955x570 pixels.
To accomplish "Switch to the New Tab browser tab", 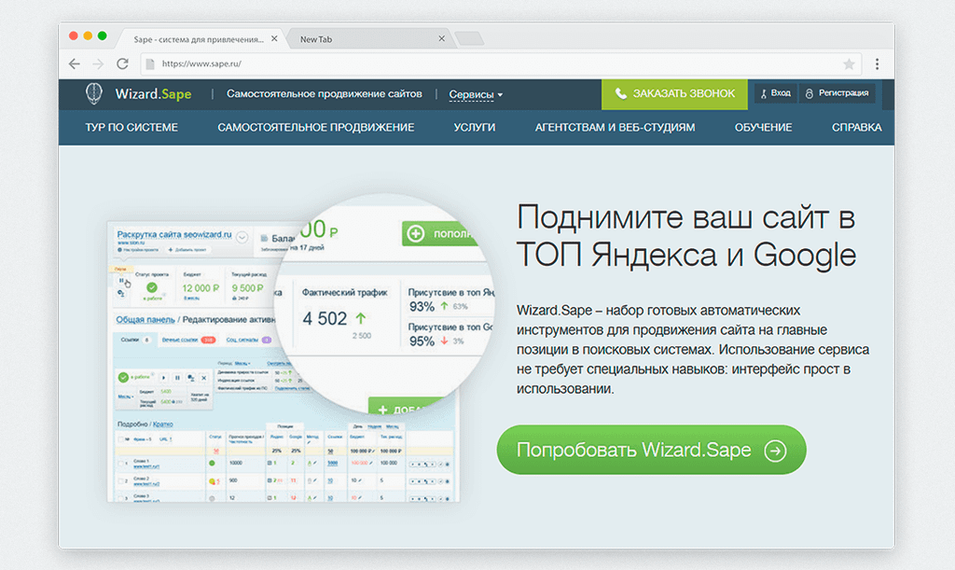I will (x=364, y=39).
